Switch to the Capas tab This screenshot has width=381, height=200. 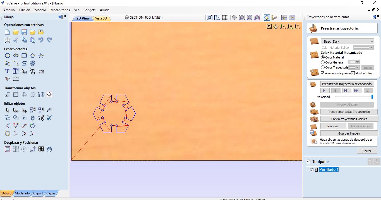pyautogui.click(x=51, y=193)
